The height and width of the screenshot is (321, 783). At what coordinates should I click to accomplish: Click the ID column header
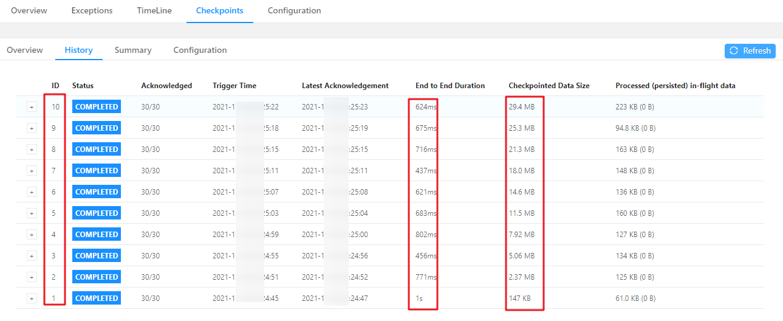55,86
